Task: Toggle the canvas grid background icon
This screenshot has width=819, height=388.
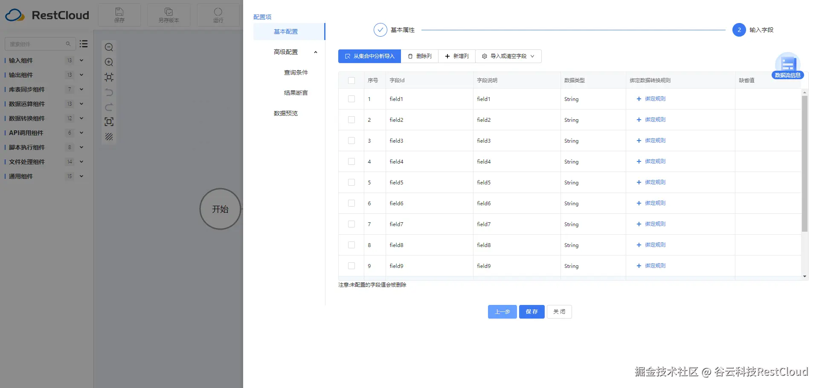Action: tap(109, 137)
